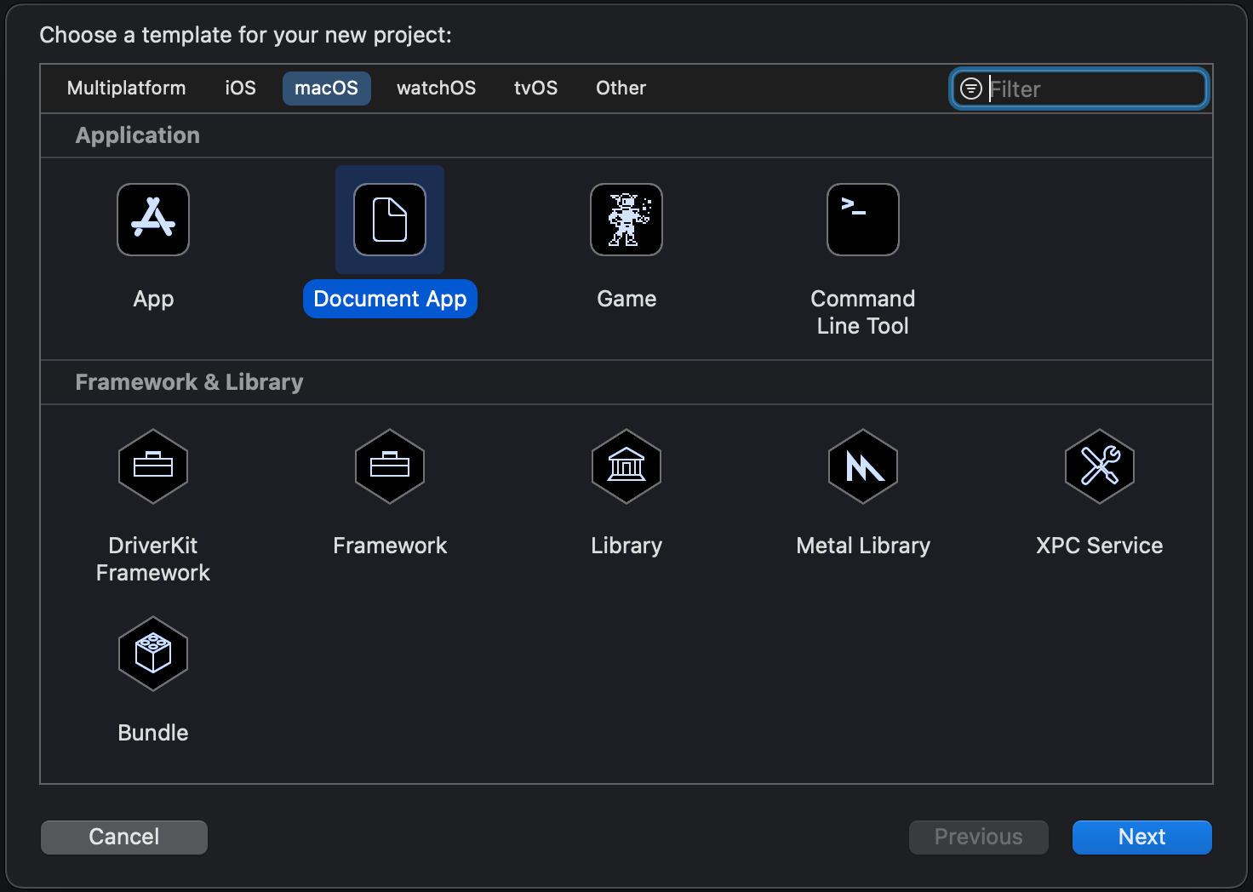Viewport: 1253px width, 892px height.
Task: Select the Command Line Tool icon
Action: click(x=862, y=220)
